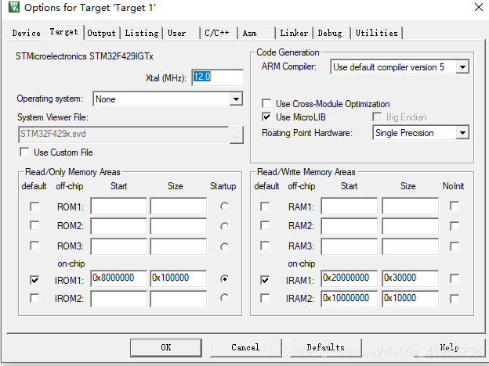
Task: Enable NoInit for RAM1
Action: pos(455,206)
